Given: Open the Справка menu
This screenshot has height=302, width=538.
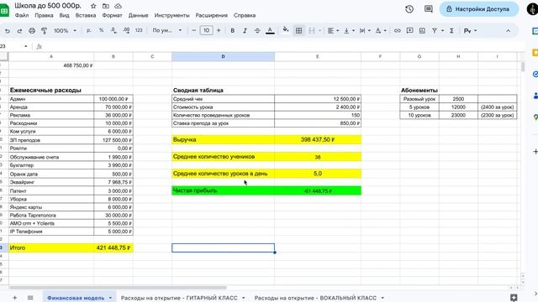Looking at the screenshot, I should click(245, 15).
